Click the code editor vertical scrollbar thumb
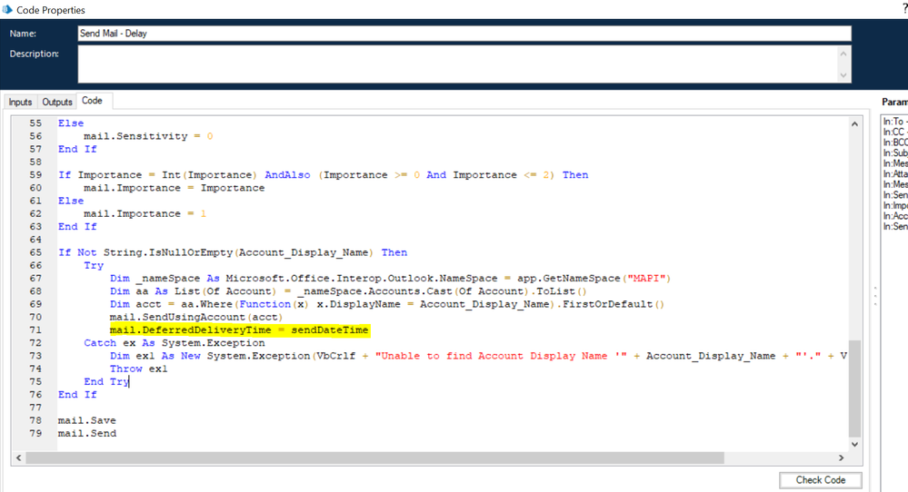This screenshot has width=908, height=492. pos(854,389)
